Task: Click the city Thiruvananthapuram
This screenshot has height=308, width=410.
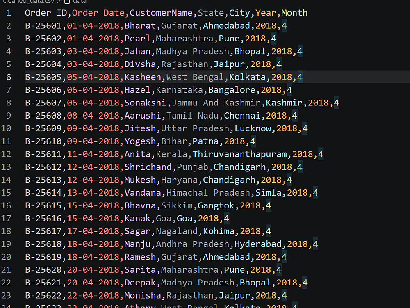Action: coord(239,154)
